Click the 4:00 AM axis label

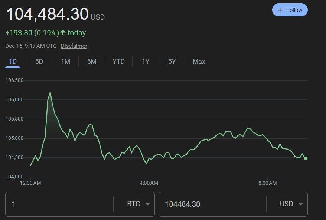(150, 183)
